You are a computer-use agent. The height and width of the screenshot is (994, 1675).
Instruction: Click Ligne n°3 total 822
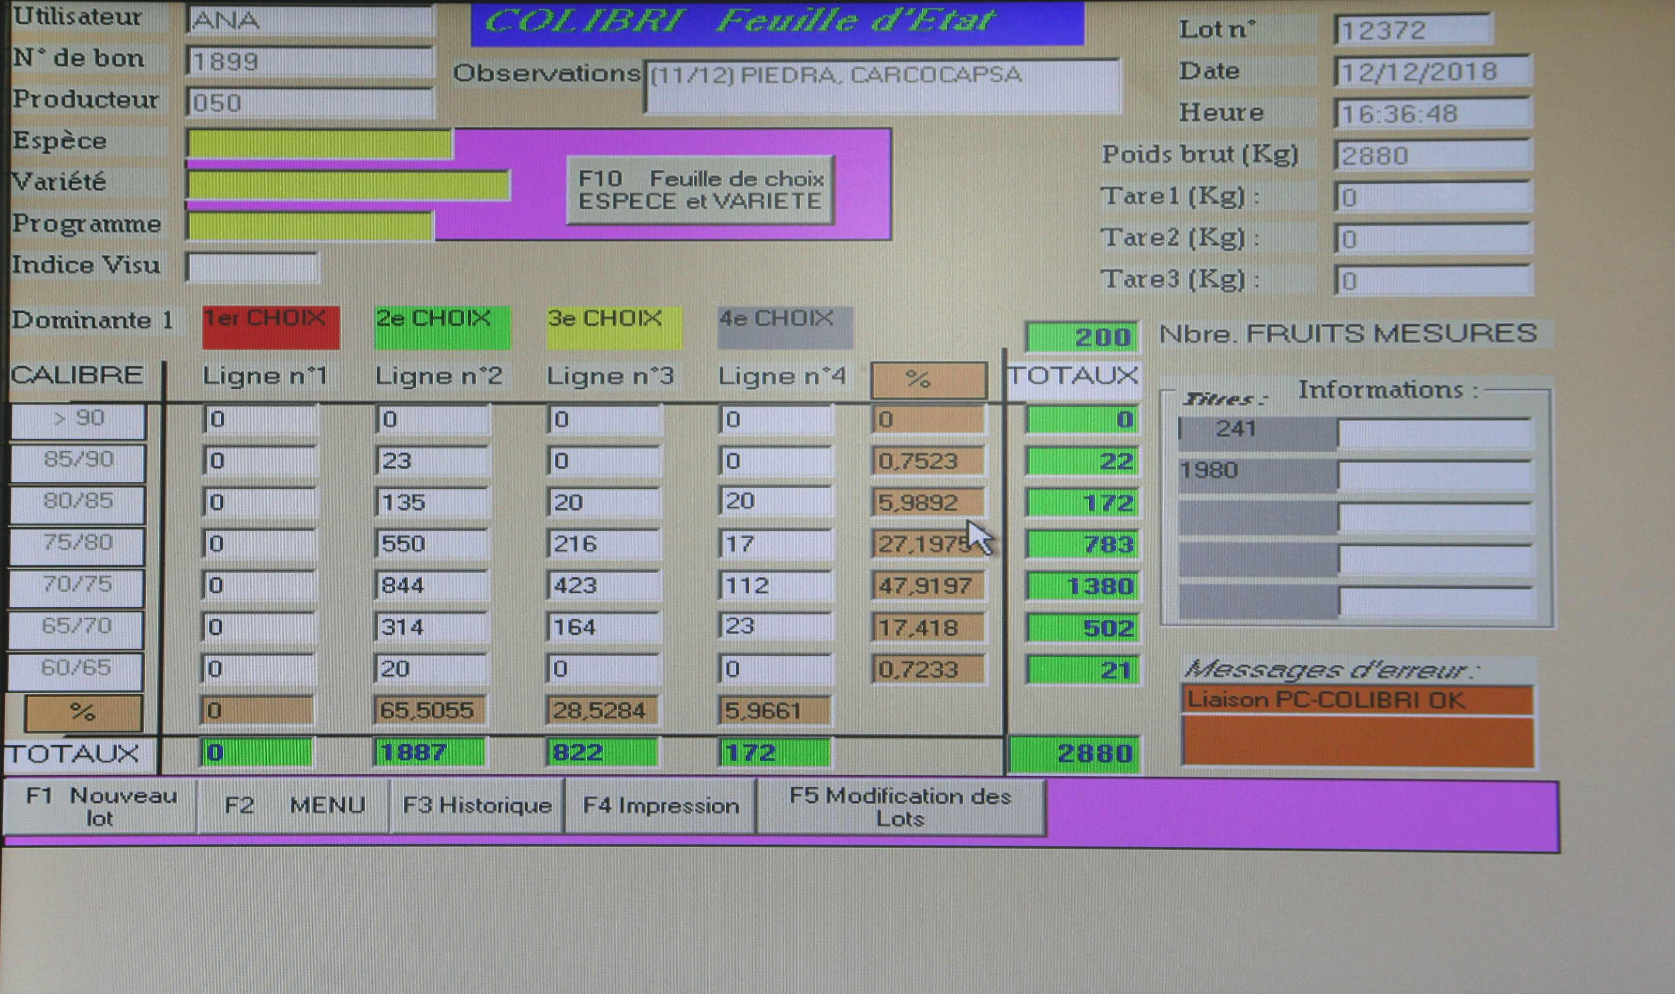(x=602, y=752)
